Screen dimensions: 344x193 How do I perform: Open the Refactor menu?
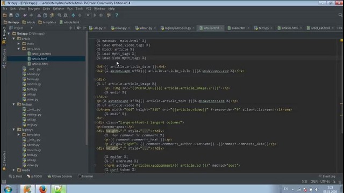(x=59, y=9)
